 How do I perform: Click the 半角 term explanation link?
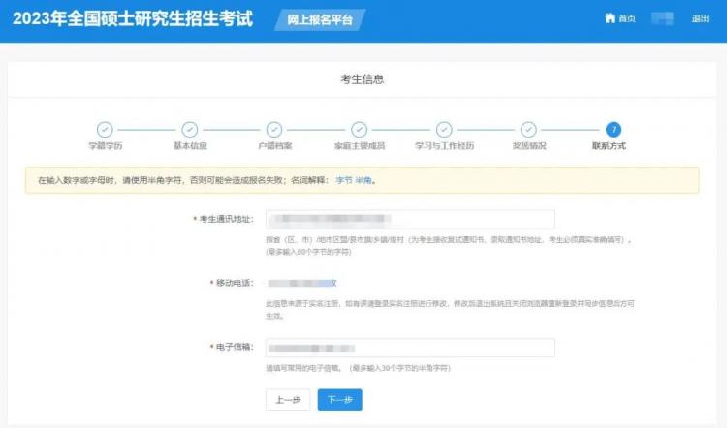(x=363, y=180)
